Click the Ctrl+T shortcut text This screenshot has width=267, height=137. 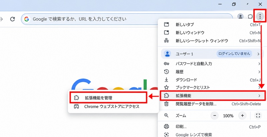tap(255, 25)
